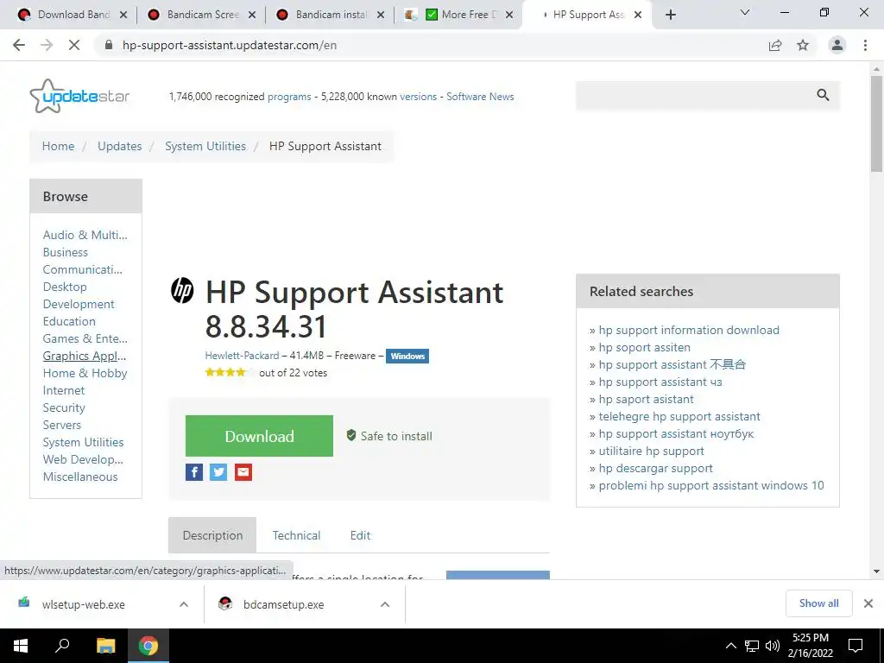Screen dimensions: 884x663
Task: Open Windows taskbar search
Action: coord(62,646)
